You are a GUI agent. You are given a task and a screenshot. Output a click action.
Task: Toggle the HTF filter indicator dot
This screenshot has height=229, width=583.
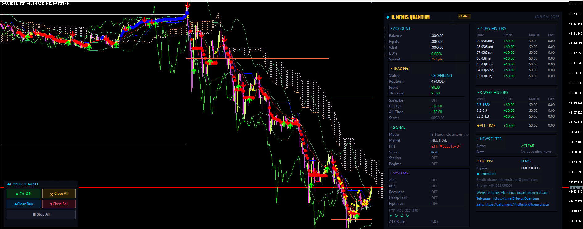(x=391, y=216)
